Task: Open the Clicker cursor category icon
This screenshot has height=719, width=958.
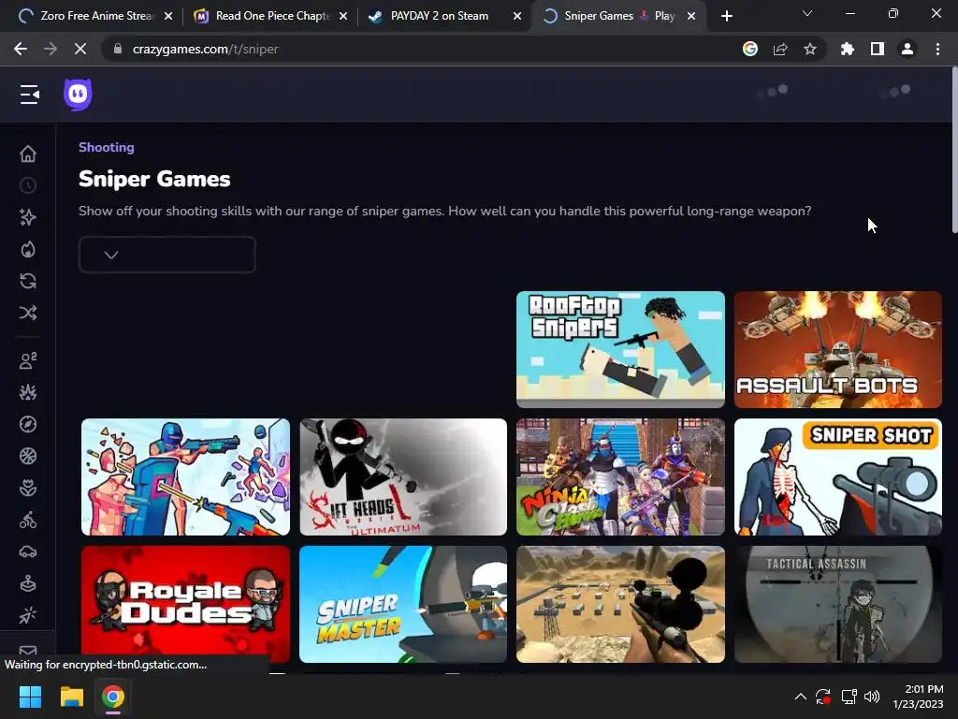Action: [27, 615]
